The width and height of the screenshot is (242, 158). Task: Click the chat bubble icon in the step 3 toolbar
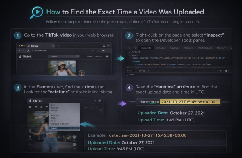[x=46, y=107]
